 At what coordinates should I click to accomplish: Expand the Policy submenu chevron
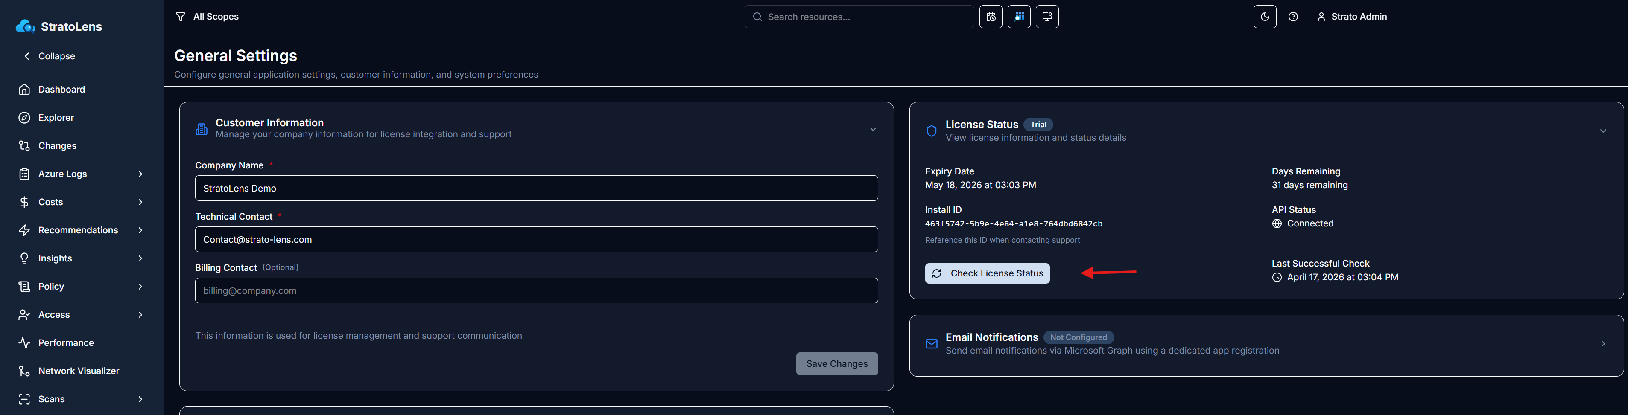(140, 286)
